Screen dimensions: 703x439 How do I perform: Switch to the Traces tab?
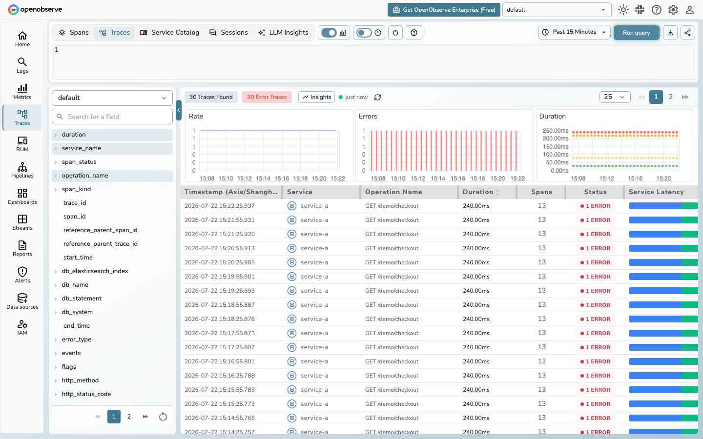114,33
